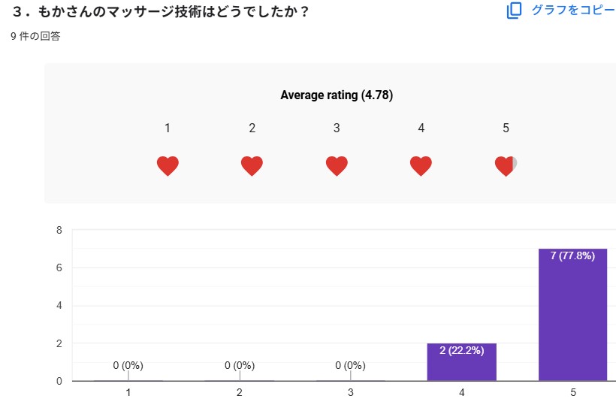
Task: Click the first red heart icon
Action: pos(168,166)
